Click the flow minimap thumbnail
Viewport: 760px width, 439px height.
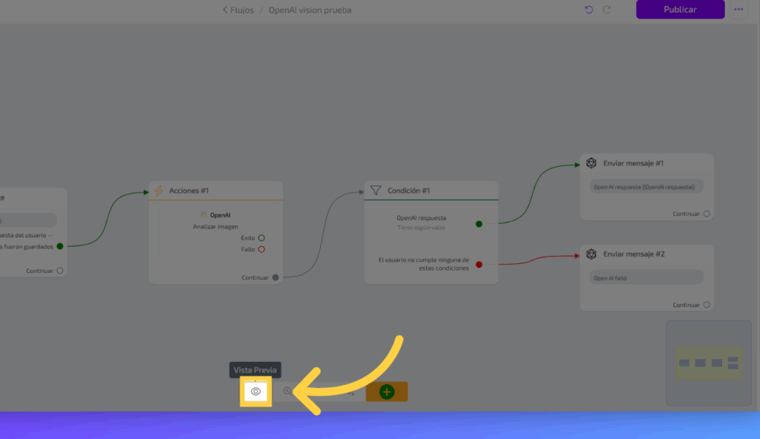708,363
